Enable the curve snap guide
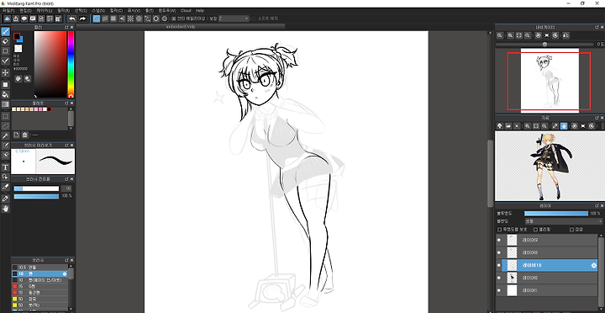 point(147,19)
